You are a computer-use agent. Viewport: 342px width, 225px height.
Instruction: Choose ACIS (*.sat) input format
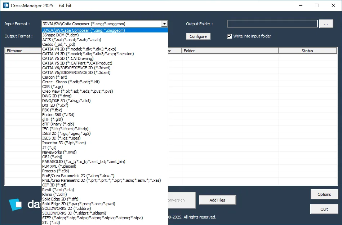click(105, 40)
